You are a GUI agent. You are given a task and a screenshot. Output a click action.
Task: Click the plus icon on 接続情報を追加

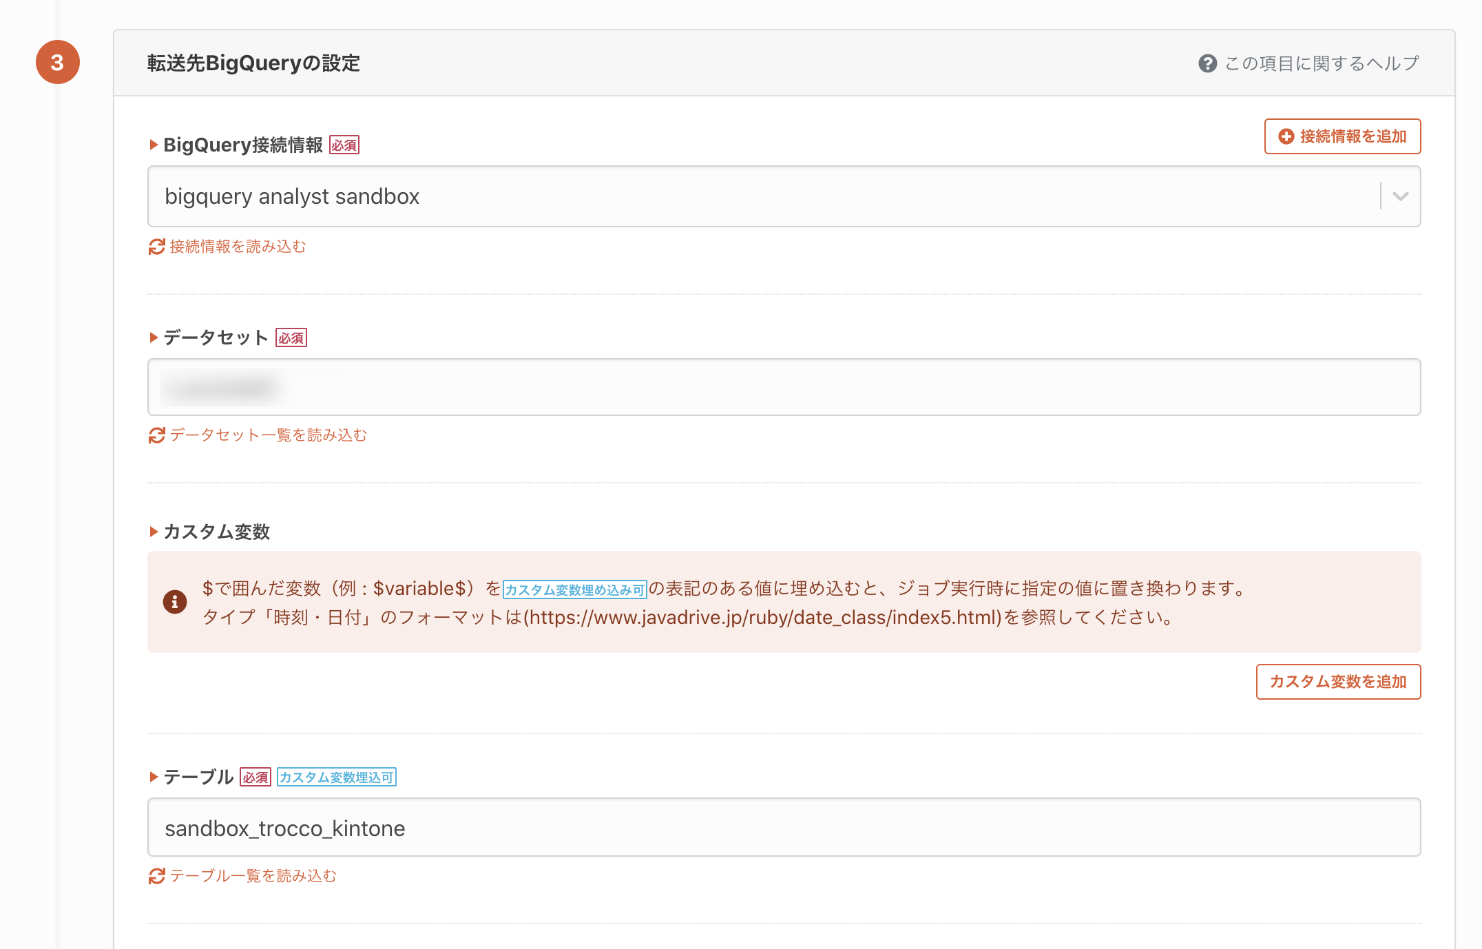(x=1286, y=136)
